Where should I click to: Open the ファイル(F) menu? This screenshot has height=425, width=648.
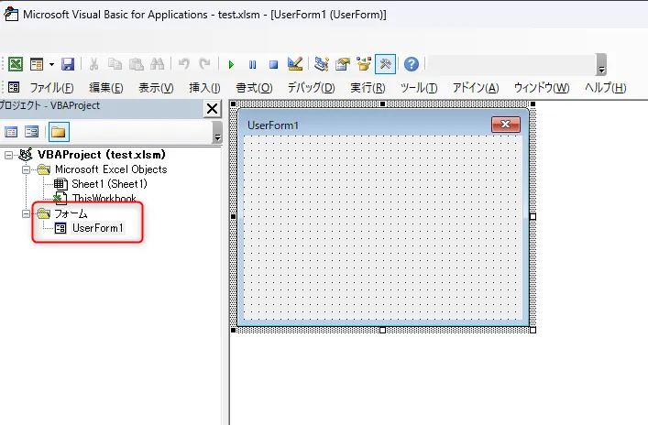tap(51, 88)
